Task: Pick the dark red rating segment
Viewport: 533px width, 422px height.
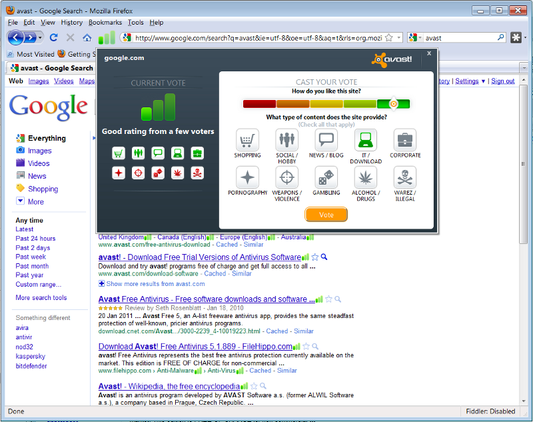Action: point(259,103)
